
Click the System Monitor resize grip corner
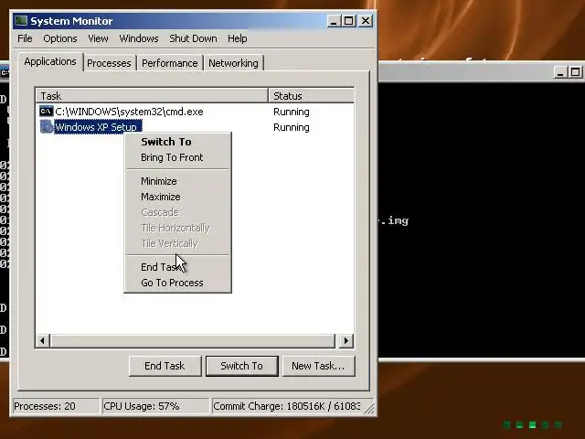(x=369, y=409)
